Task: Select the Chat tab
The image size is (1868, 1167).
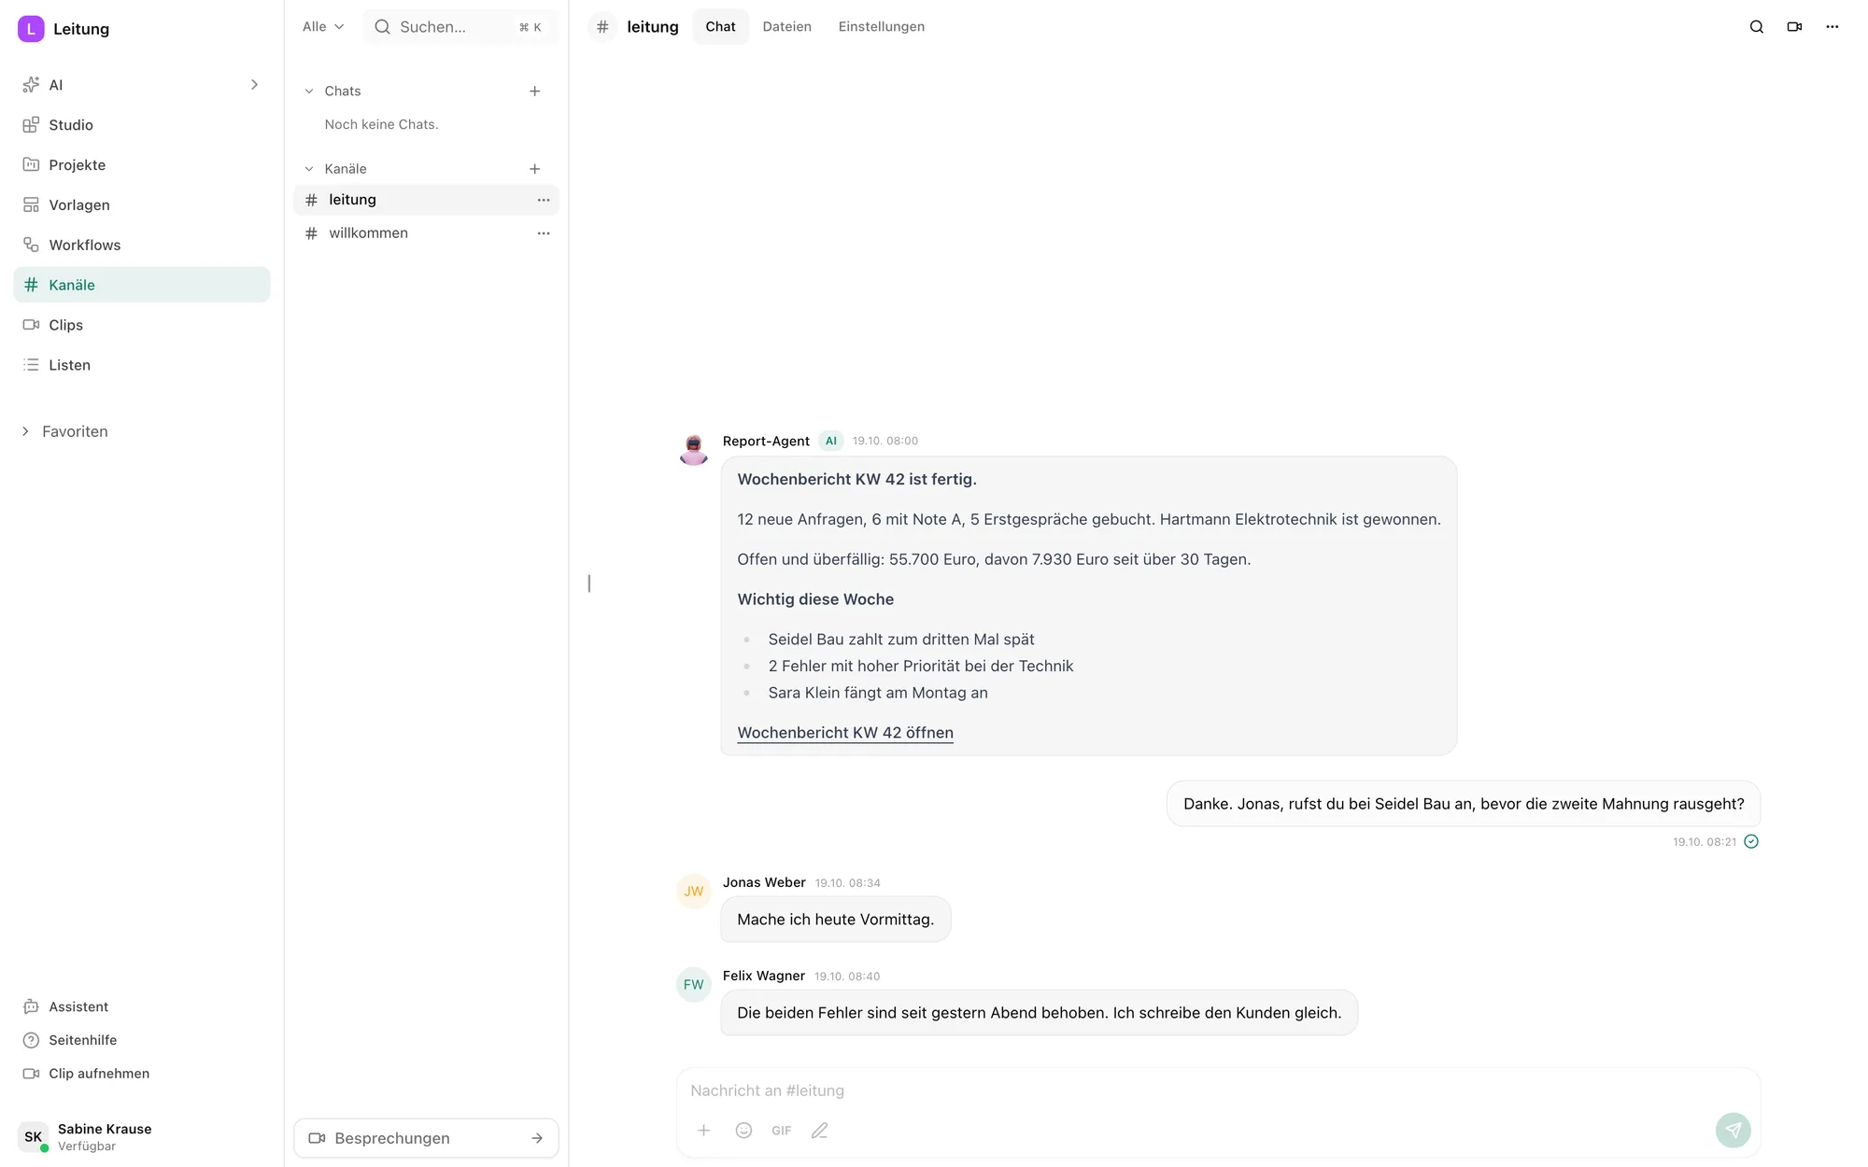Action: click(720, 27)
